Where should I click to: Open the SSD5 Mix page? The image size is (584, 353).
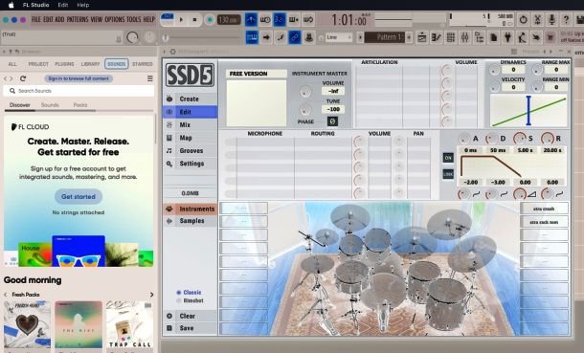coord(191,125)
